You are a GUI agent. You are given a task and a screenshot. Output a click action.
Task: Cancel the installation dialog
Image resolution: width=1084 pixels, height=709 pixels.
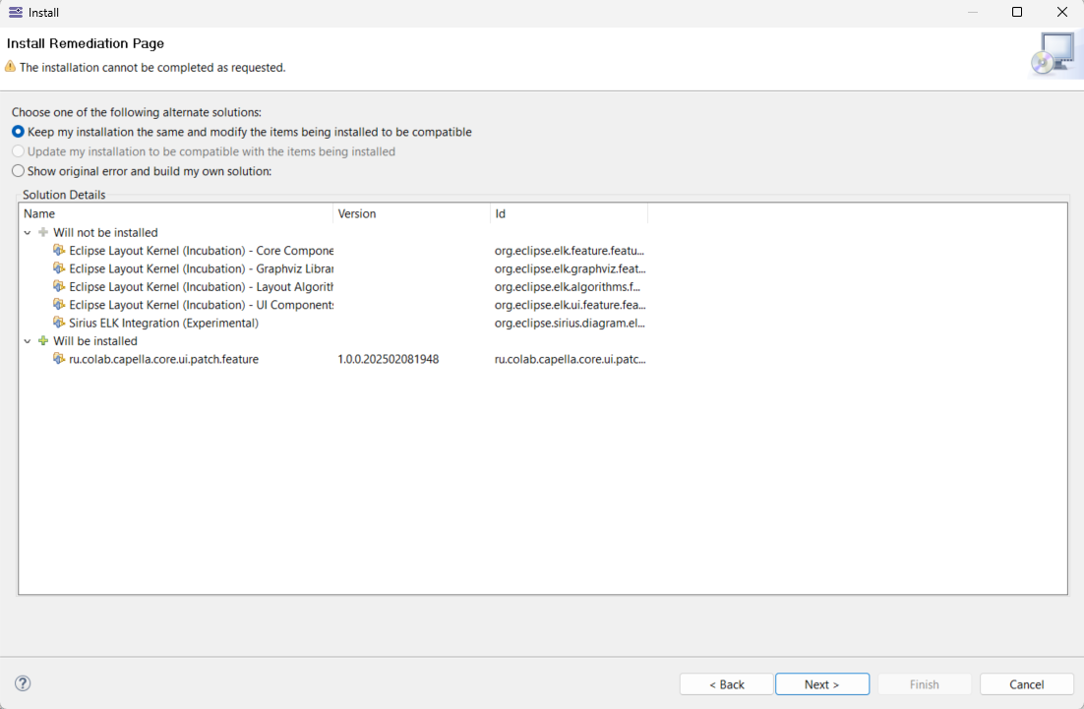pos(1026,684)
